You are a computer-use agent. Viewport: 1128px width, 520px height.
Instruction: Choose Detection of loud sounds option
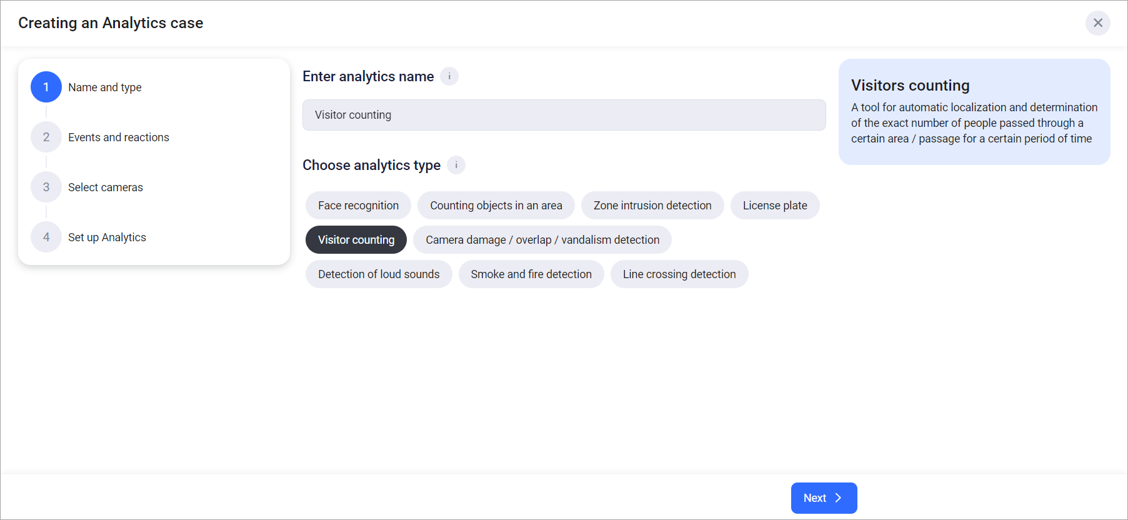tap(378, 274)
